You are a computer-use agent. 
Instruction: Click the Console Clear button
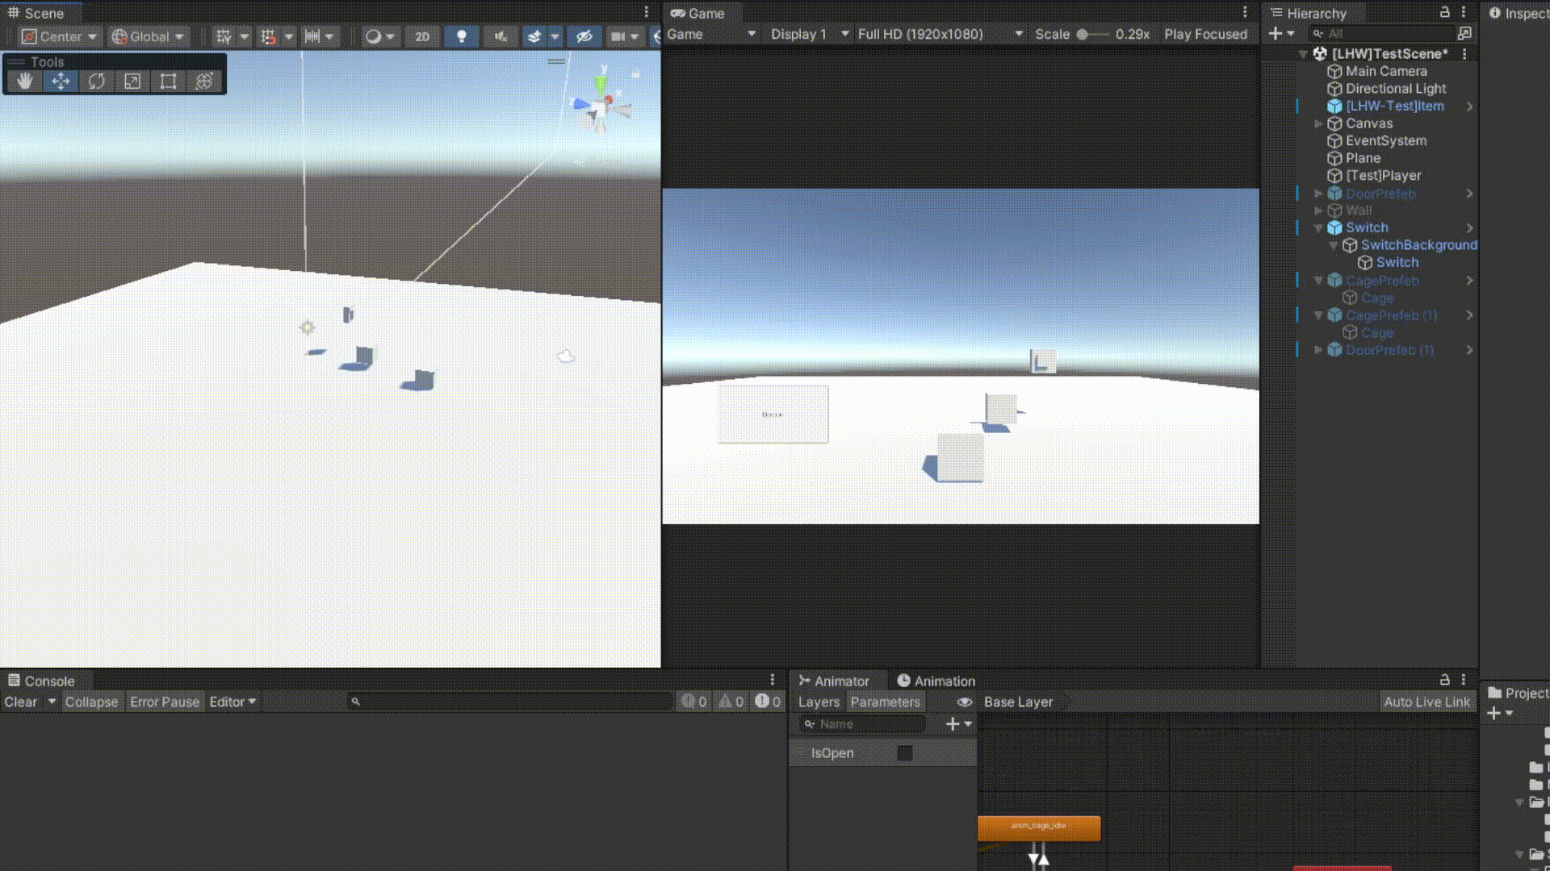21,702
